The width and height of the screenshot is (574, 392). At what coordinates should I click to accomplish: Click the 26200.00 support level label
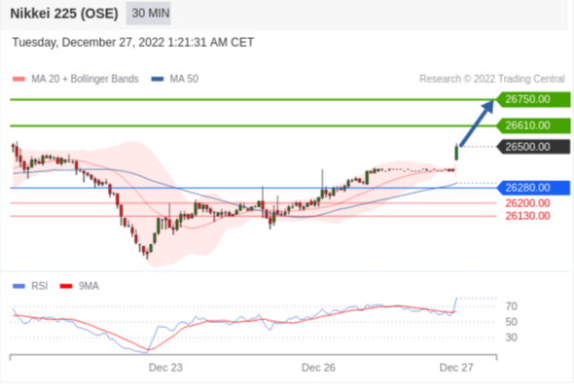pyautogui.click(x=527, y=203)
